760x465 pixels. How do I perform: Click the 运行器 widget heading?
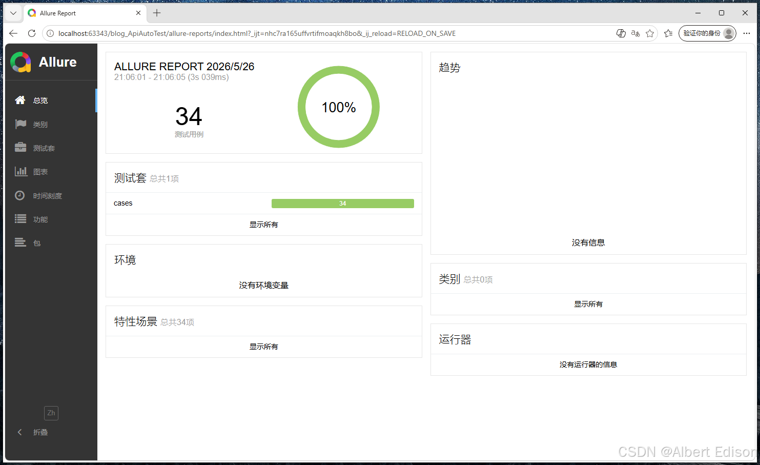tap(455, 339)
